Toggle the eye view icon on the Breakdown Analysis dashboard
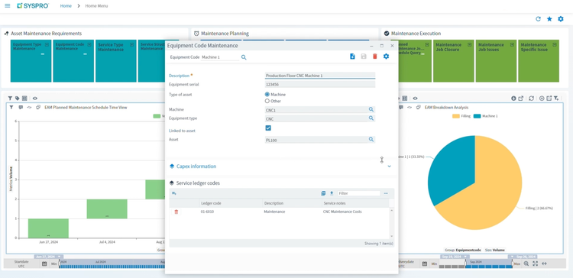This screenshot has height=278, width=573. point(415,99)
